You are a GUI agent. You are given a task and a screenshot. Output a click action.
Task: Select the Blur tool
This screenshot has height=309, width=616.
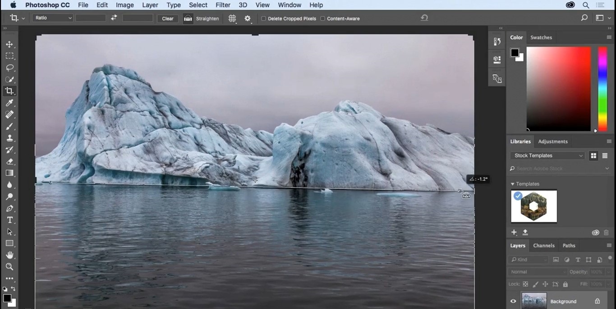pos(9,185)
